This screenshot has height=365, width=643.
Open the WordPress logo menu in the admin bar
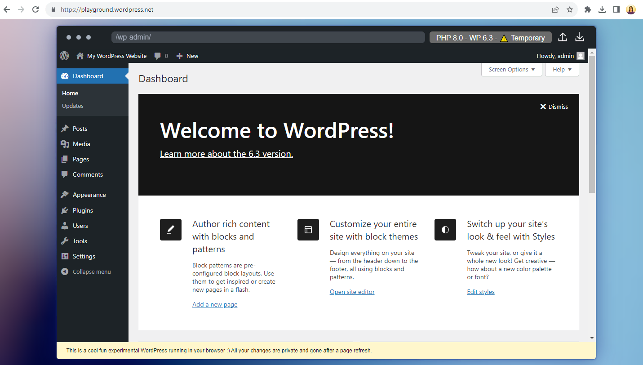(x=64, y=56)
